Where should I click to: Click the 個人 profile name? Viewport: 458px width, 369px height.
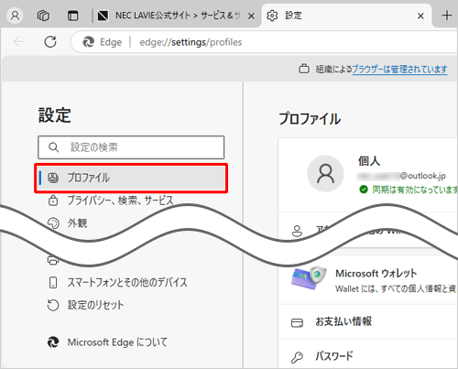click(369, 161)
